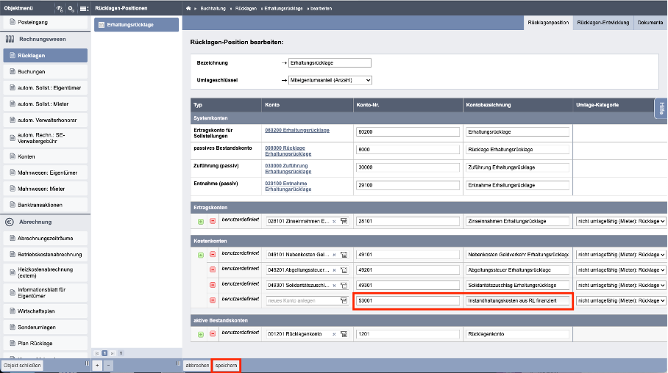Open account picker for 'neues Konto anlegen'

(x=344, y=301)
